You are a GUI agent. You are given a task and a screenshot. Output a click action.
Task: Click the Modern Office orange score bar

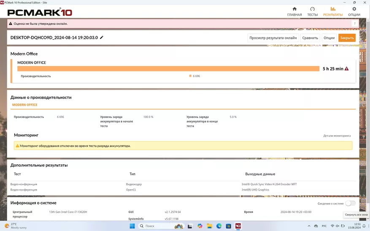168,69
